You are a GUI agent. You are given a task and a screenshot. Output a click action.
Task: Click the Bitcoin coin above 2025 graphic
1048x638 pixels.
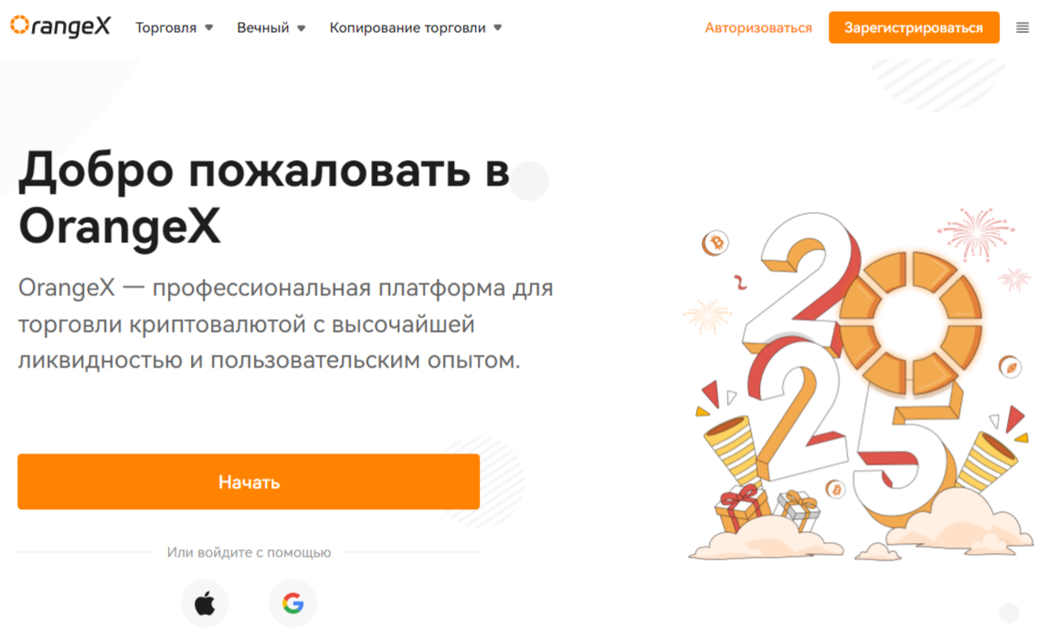click(x=715, y=243)
